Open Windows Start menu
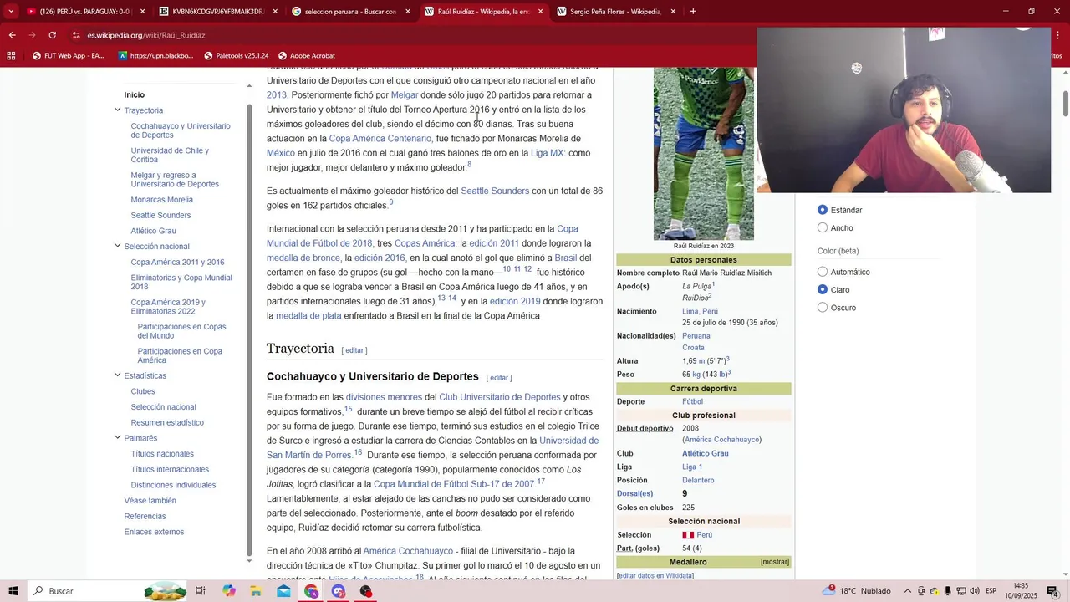1070x602 pixels. (13, 591)
